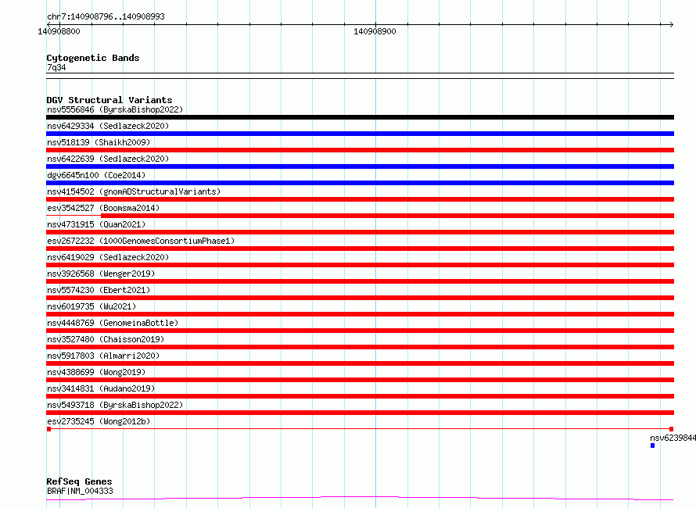Click the 140908800 ruler coordinate
Viewport: 696px width, 508px height.
(x=59, y=31)
